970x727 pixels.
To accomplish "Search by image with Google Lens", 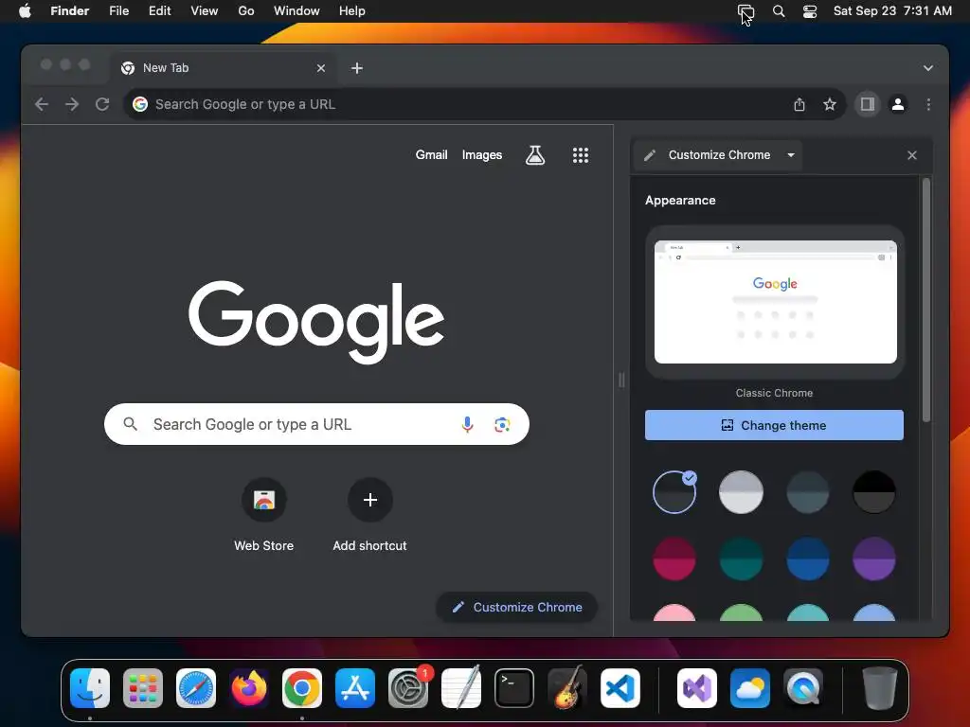I will coord(502,424).
